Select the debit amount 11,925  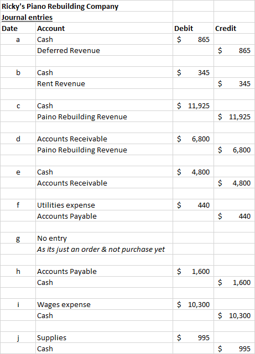click(193, 105)
